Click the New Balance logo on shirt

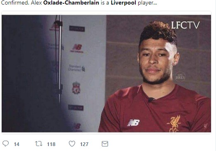[x=133, y=122]
